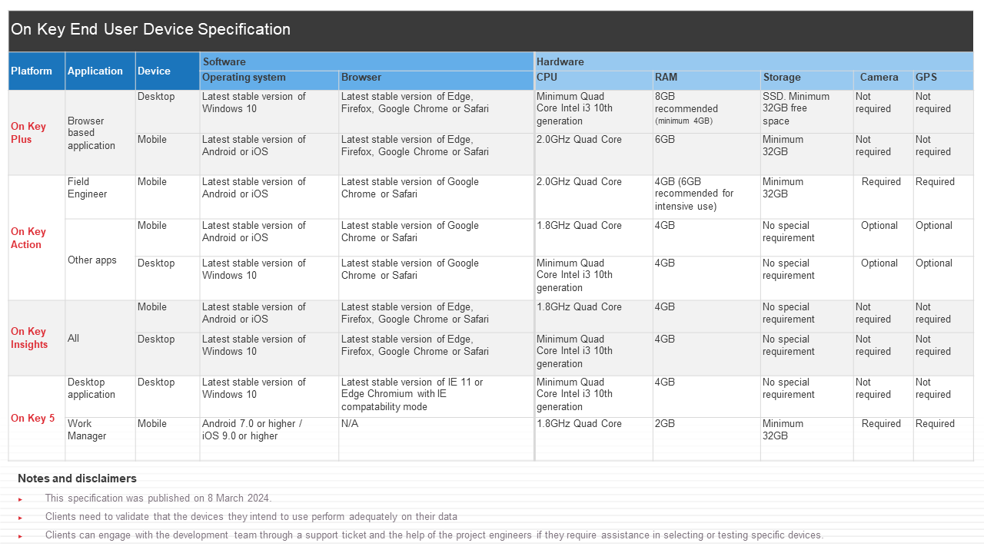This screenshot has width=984, height=553.
Task: Select the Application column header
Action: click(101, 71)
